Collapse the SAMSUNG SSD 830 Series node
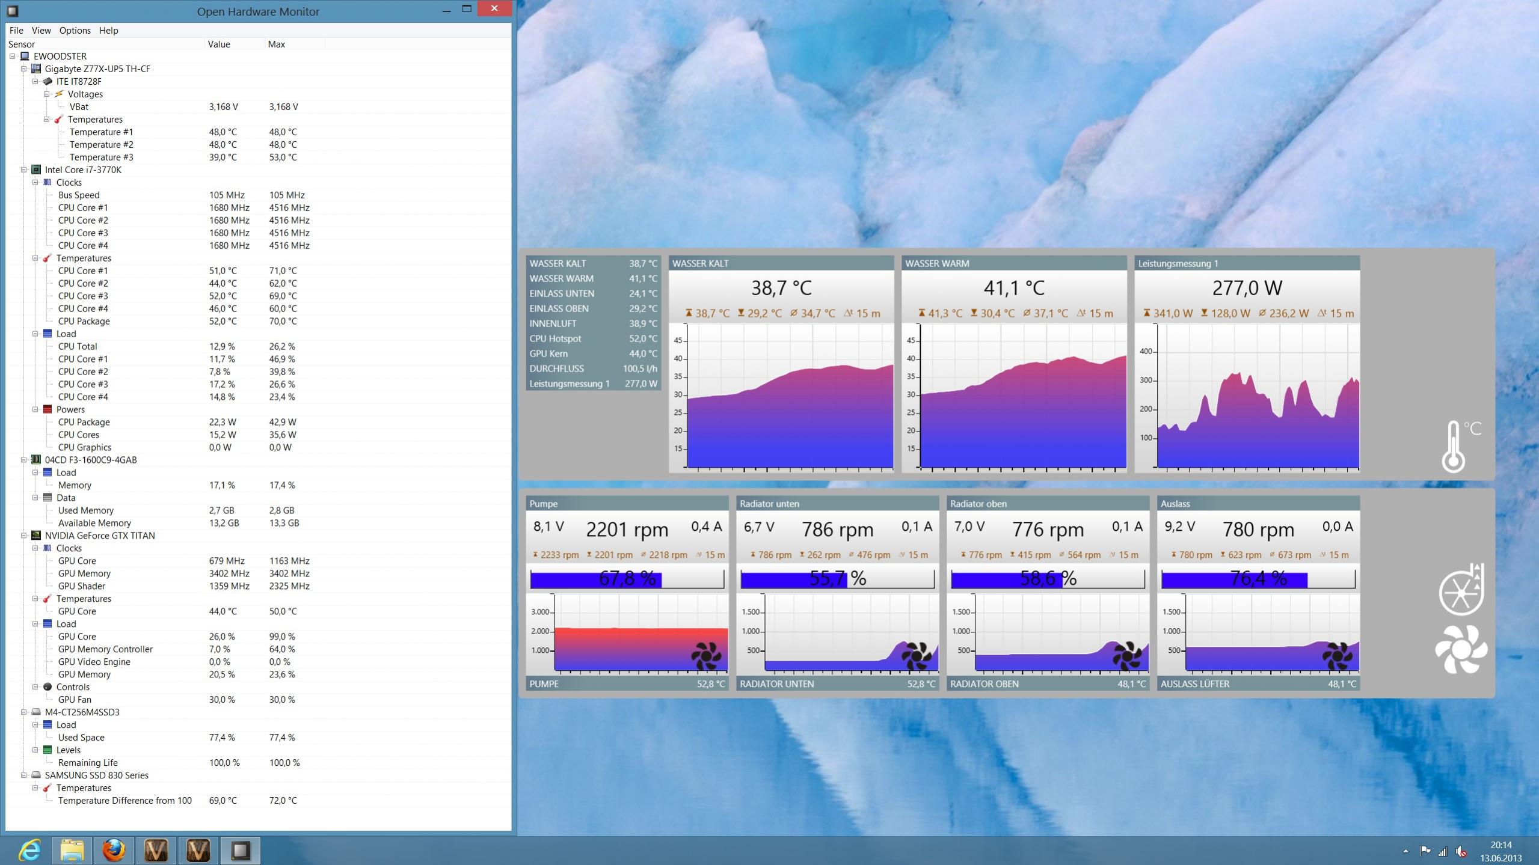Screen dimensions: 1539x865 tap(24, 775)
